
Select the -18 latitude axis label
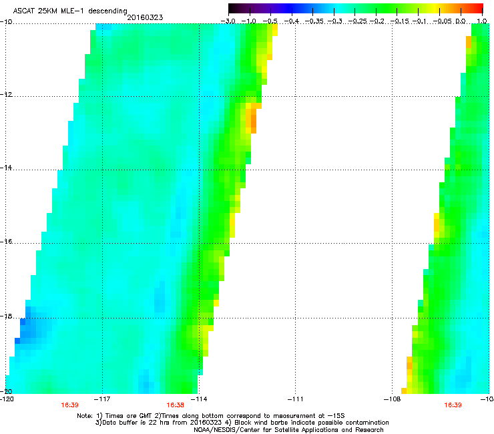point(6,316)
